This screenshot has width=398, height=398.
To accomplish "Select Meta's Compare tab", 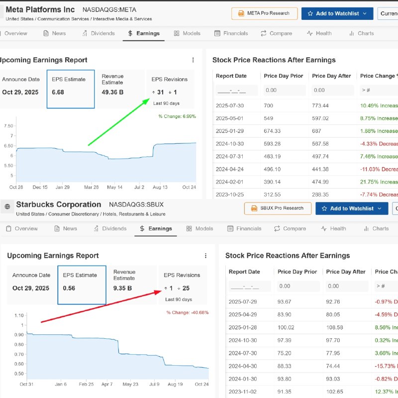I will click(276, 33).
